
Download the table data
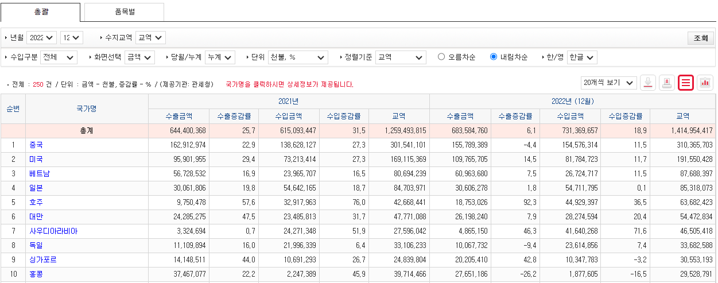click(648, 83)
